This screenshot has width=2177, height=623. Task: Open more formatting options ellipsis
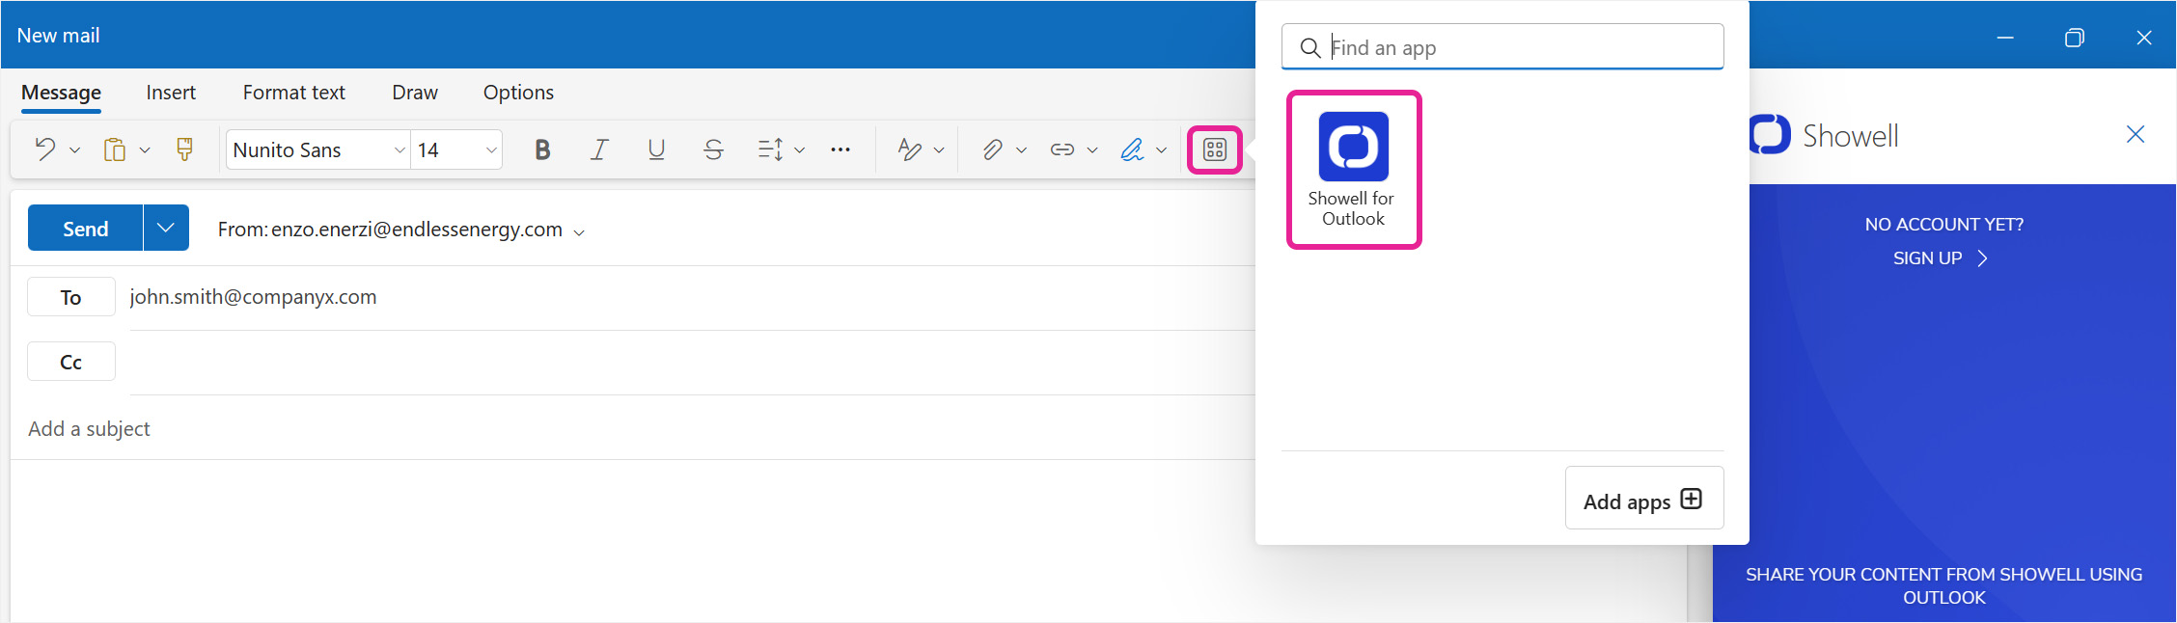tap(840, 149)
